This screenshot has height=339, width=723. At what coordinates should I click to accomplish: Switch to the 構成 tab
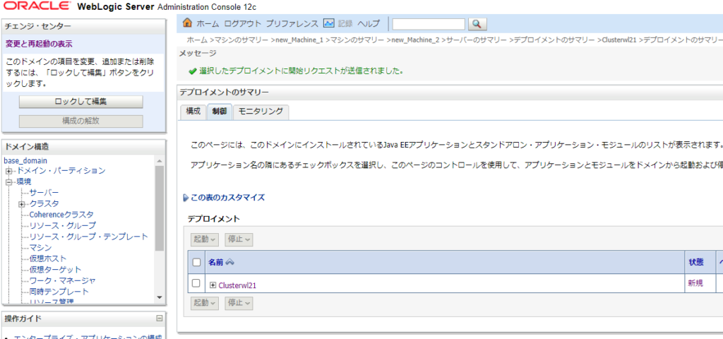pos(193,112)
